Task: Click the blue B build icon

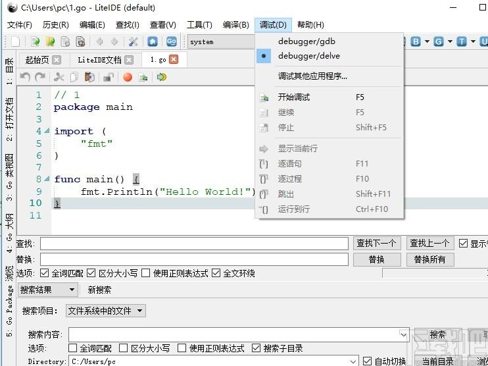Action: pyautogui.click(x=416, y=41)
